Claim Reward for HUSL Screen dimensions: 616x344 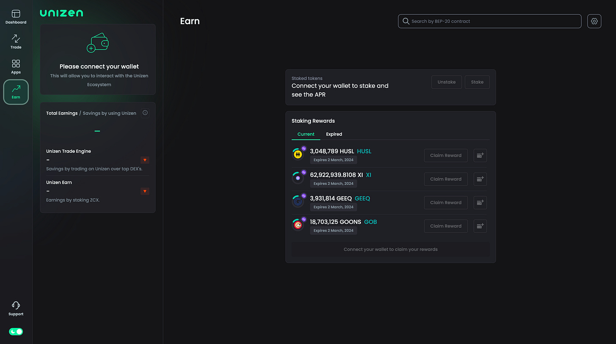(446, 155)
